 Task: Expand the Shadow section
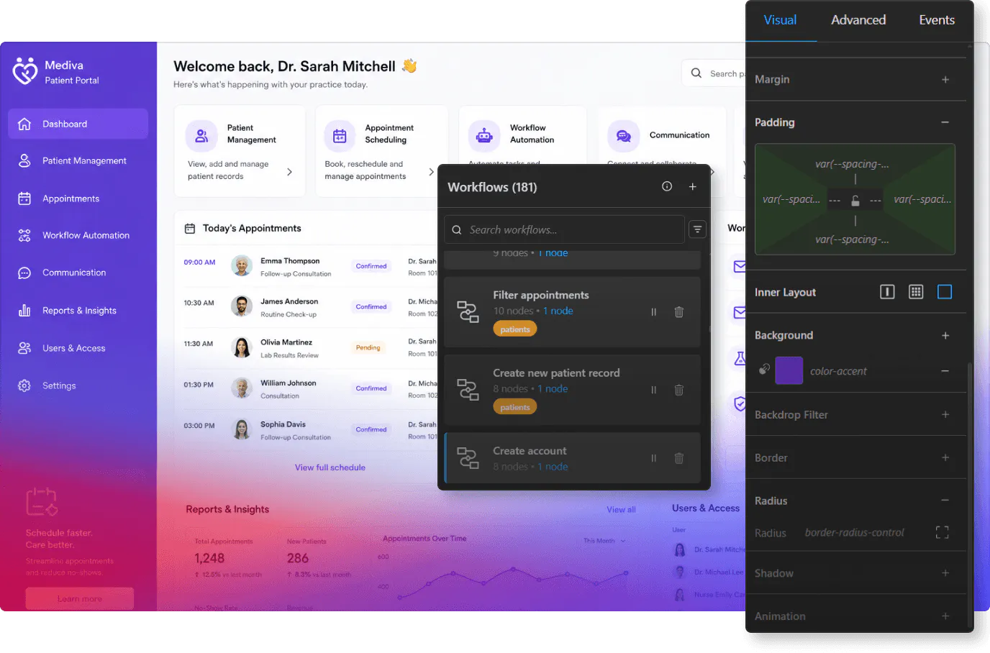point(945,572)
